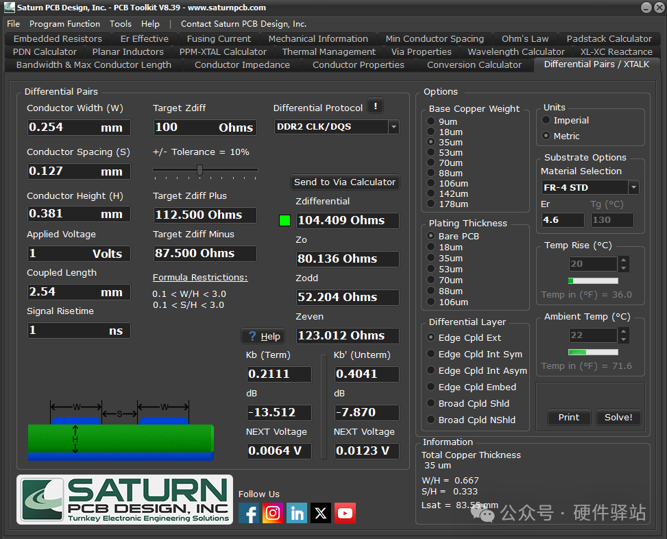Open the X (Twitter) social icon

(321, 514)
